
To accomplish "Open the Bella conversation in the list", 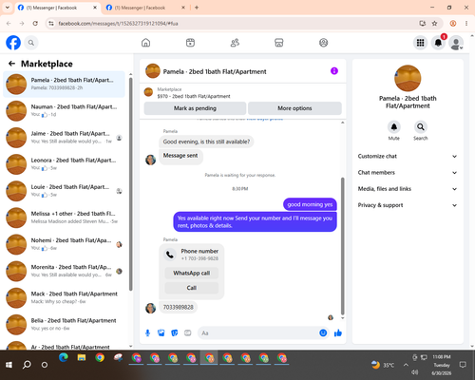I will point(64,324).
